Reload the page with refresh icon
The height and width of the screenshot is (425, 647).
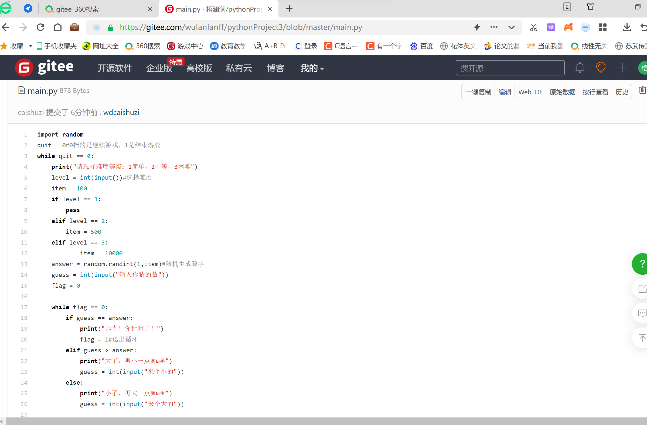coord(40,27)
